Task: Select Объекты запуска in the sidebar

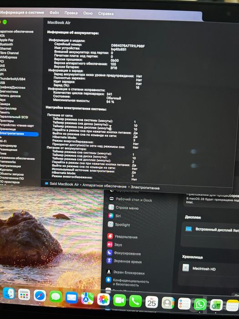Action: pyautogui.click(x=11, y=174)
